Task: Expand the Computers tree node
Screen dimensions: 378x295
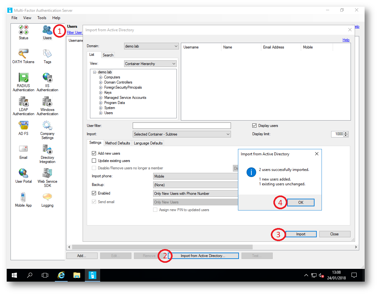Action: 100,77
